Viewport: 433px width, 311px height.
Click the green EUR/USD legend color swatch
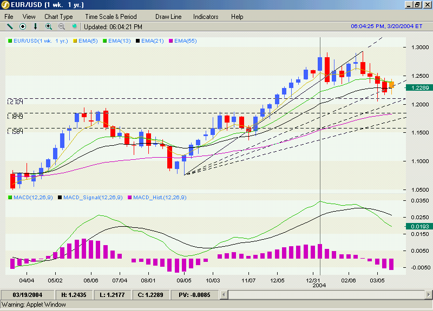click(10, 40)
